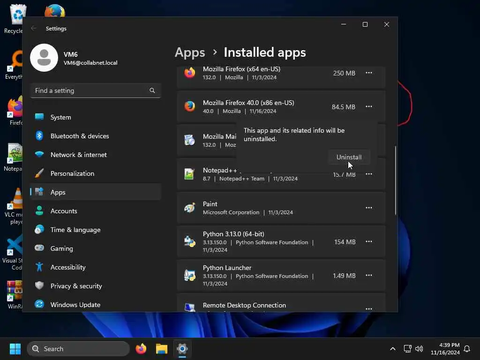Image resolution: width=480 pixels, height=360 pixels.
Task: Click the Installed apps page heading
Action: 265,52
